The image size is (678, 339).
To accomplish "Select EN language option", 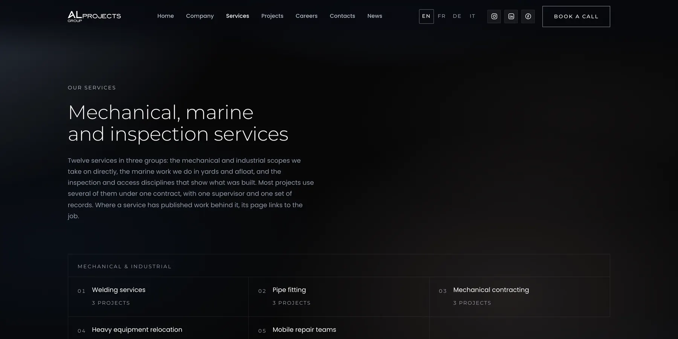I will pos(426,16).
